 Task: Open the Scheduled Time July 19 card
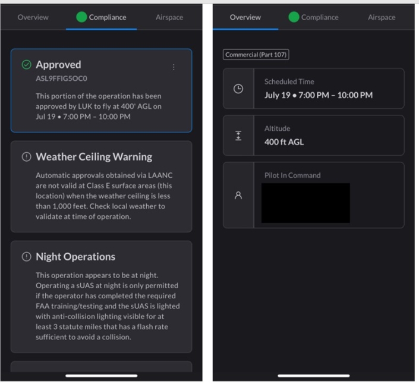click(313, 89)
